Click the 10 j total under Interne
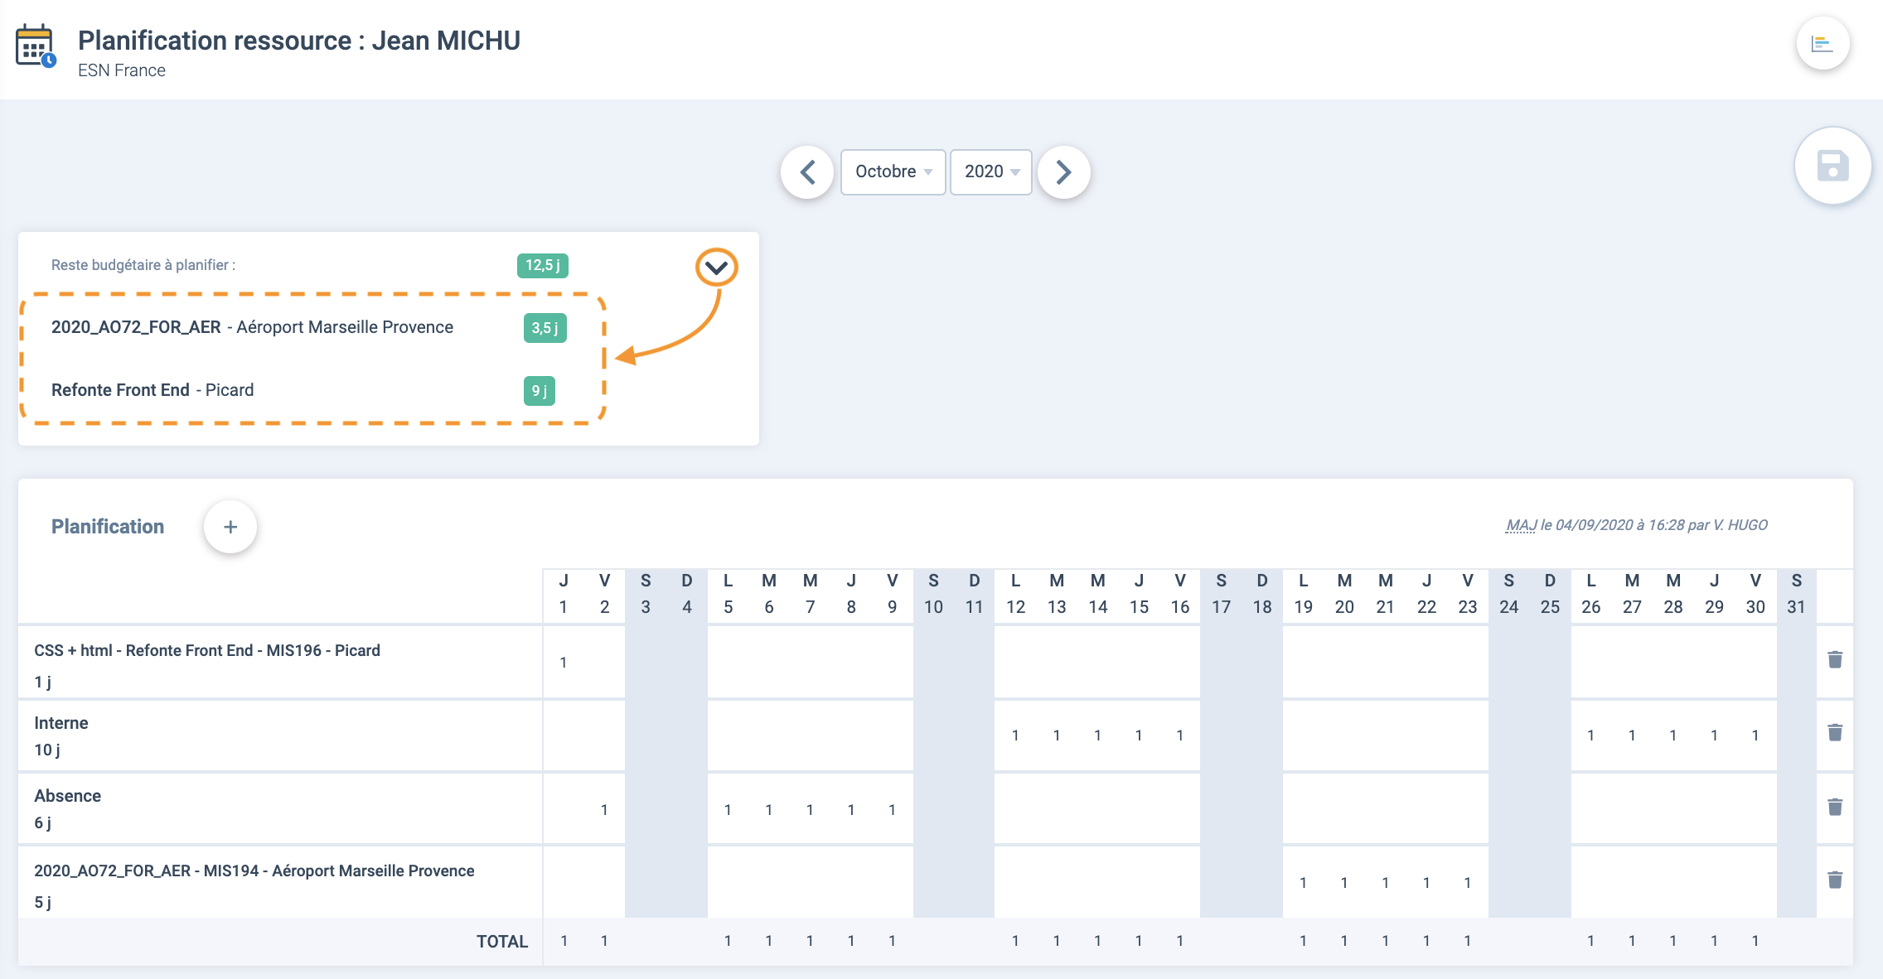Viewport: 1883px width, 979px height. click(x=47, y=750)
